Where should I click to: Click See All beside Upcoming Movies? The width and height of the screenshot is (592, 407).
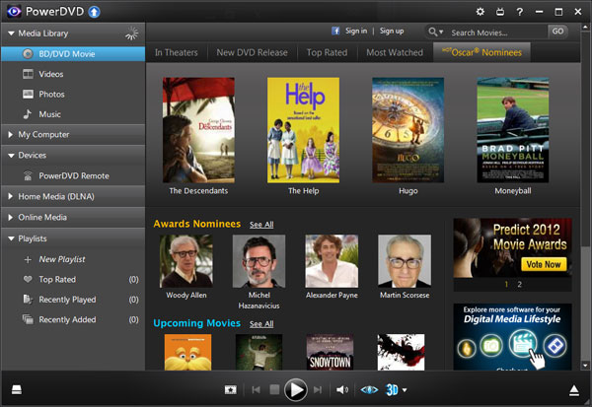coord(261,324)
